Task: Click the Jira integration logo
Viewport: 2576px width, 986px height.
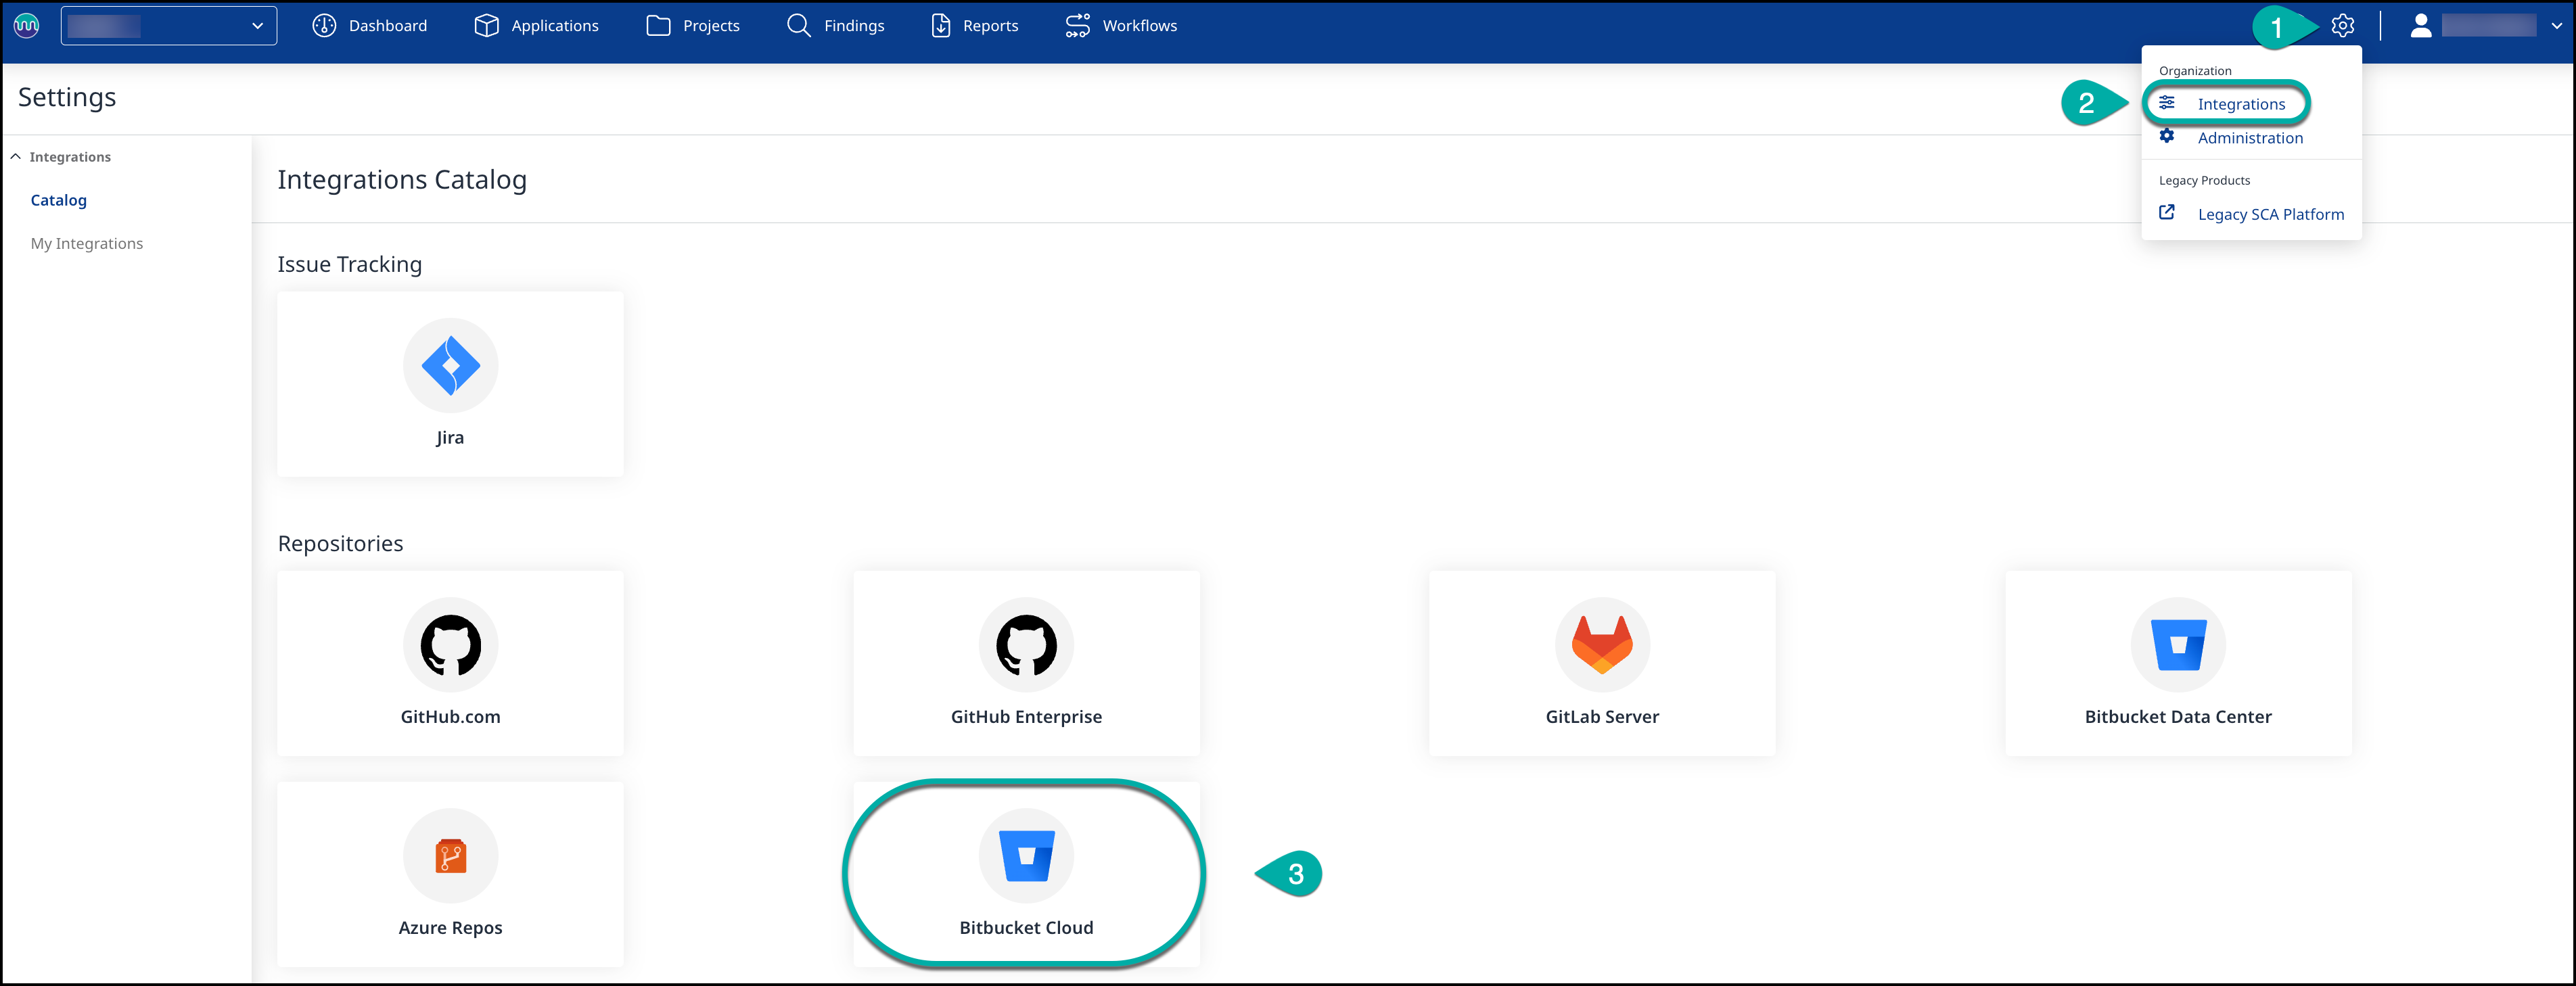Action: [x=450, y=366]
